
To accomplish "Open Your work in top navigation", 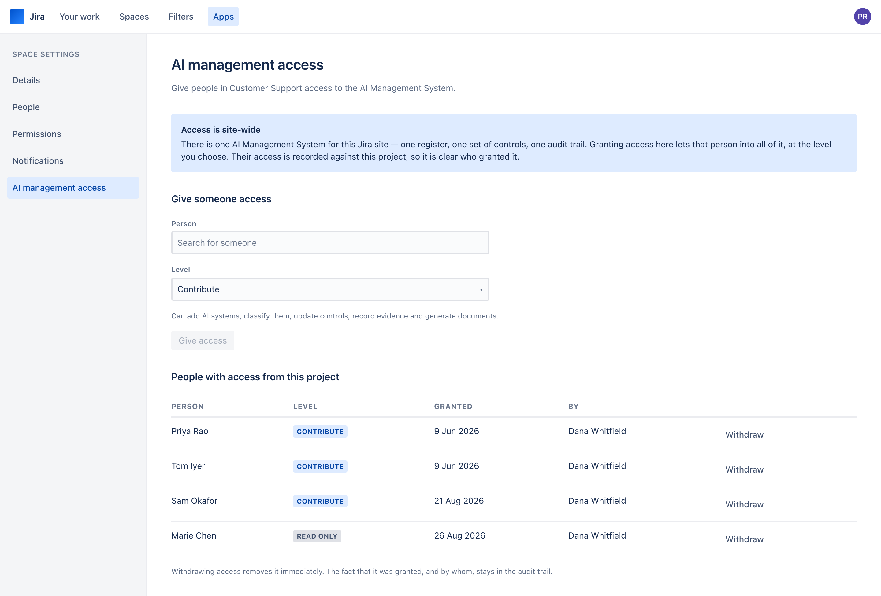I will (x=80, y=17).
